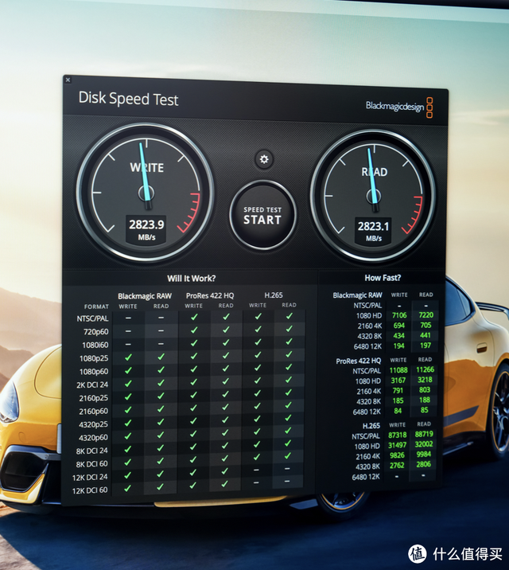
Task: Click the Blackmagic RAW heading in How Fast
Action: pos(358,295)
